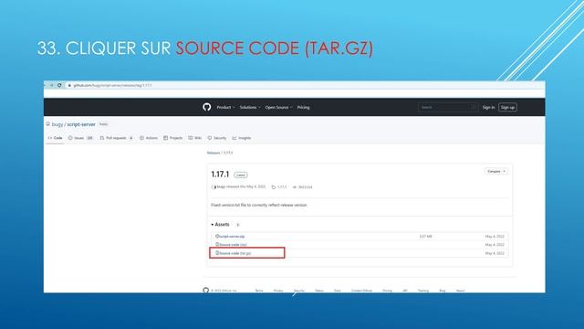Click the release description about version.txt

click(x=259, y=205)
